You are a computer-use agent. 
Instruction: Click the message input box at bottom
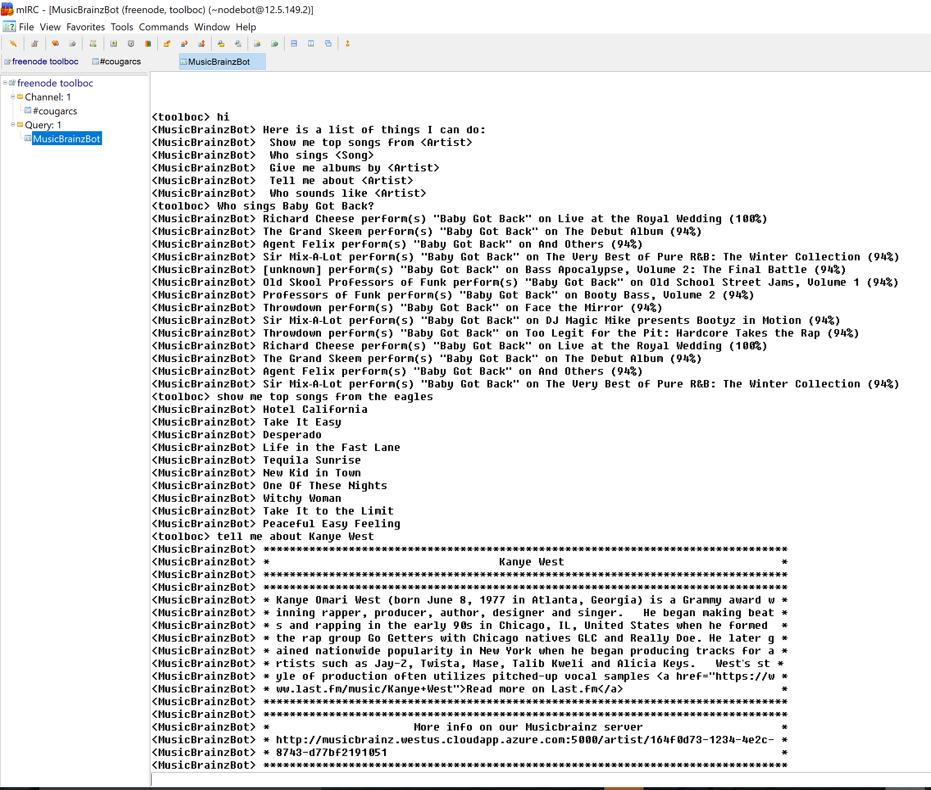pyautogui.click(x=540, y=779)
